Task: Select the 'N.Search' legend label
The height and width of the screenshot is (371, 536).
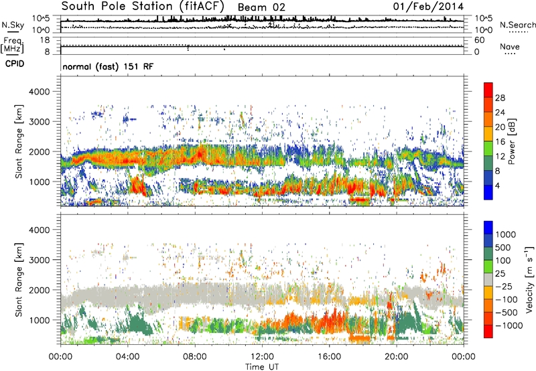Action: 518,25
